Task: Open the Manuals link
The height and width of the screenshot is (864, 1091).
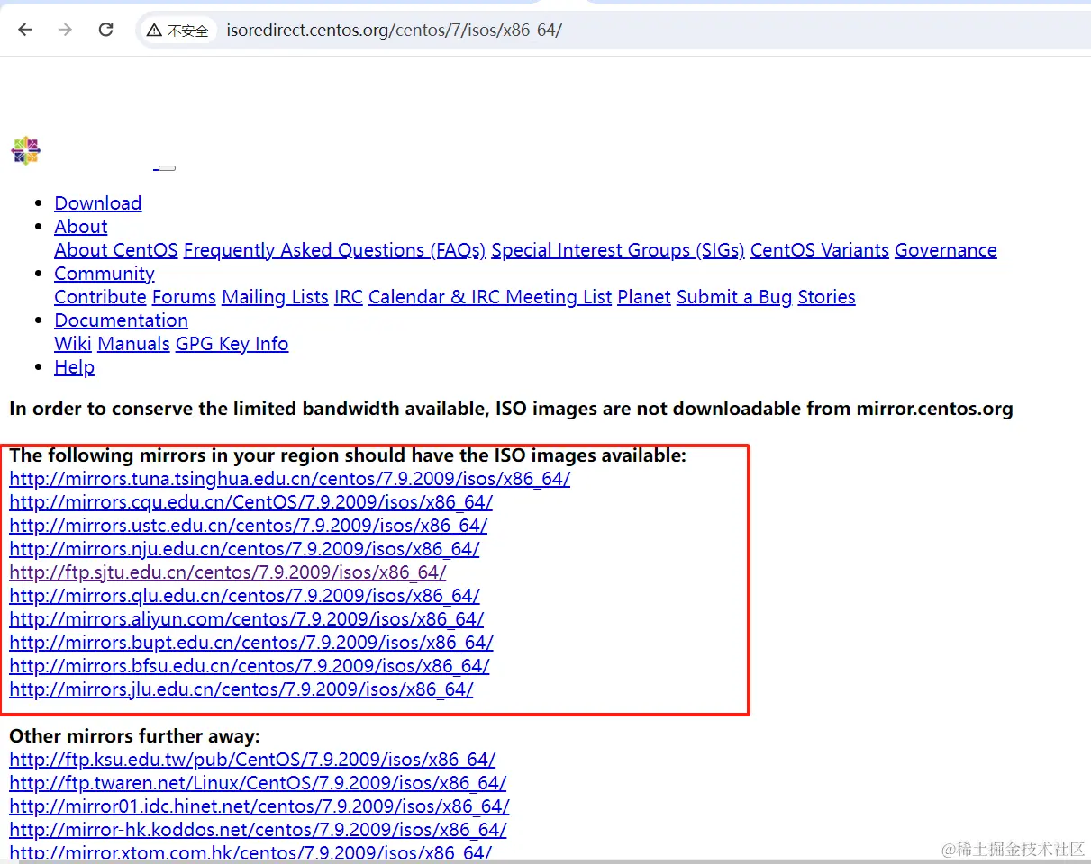Action: point(134,344)
